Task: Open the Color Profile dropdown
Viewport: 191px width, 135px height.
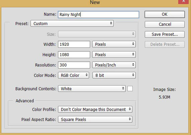Action: coord(95,109)
